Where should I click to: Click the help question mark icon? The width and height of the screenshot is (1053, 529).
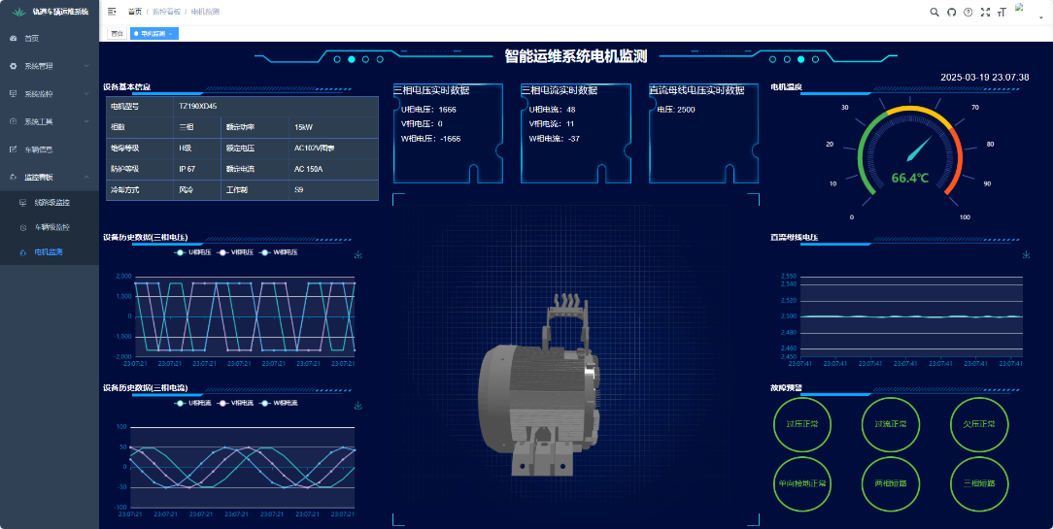(x=968, y=12)
